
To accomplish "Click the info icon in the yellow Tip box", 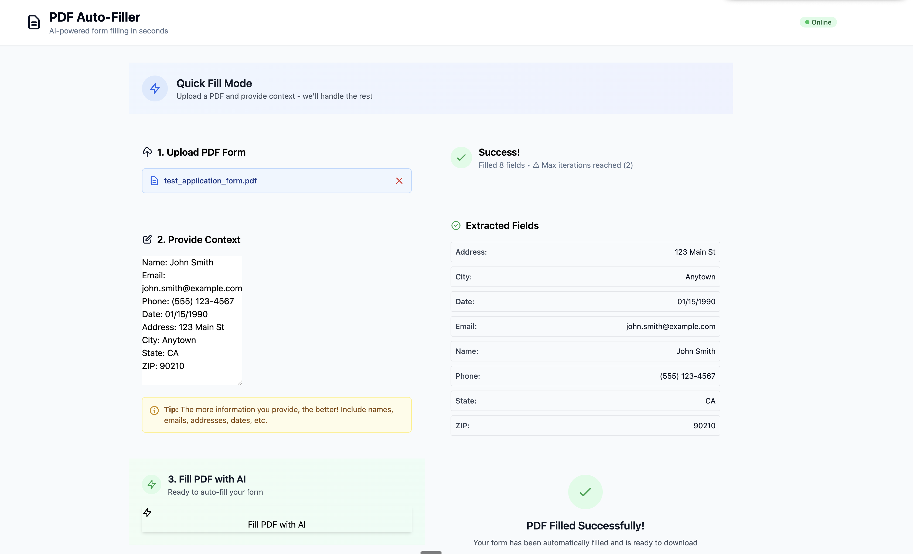I will [x=154, y=410].
